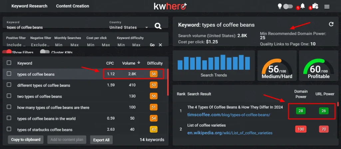
Task: Toggle the Cluster KWs switch
Action: [x=45, y=52]
